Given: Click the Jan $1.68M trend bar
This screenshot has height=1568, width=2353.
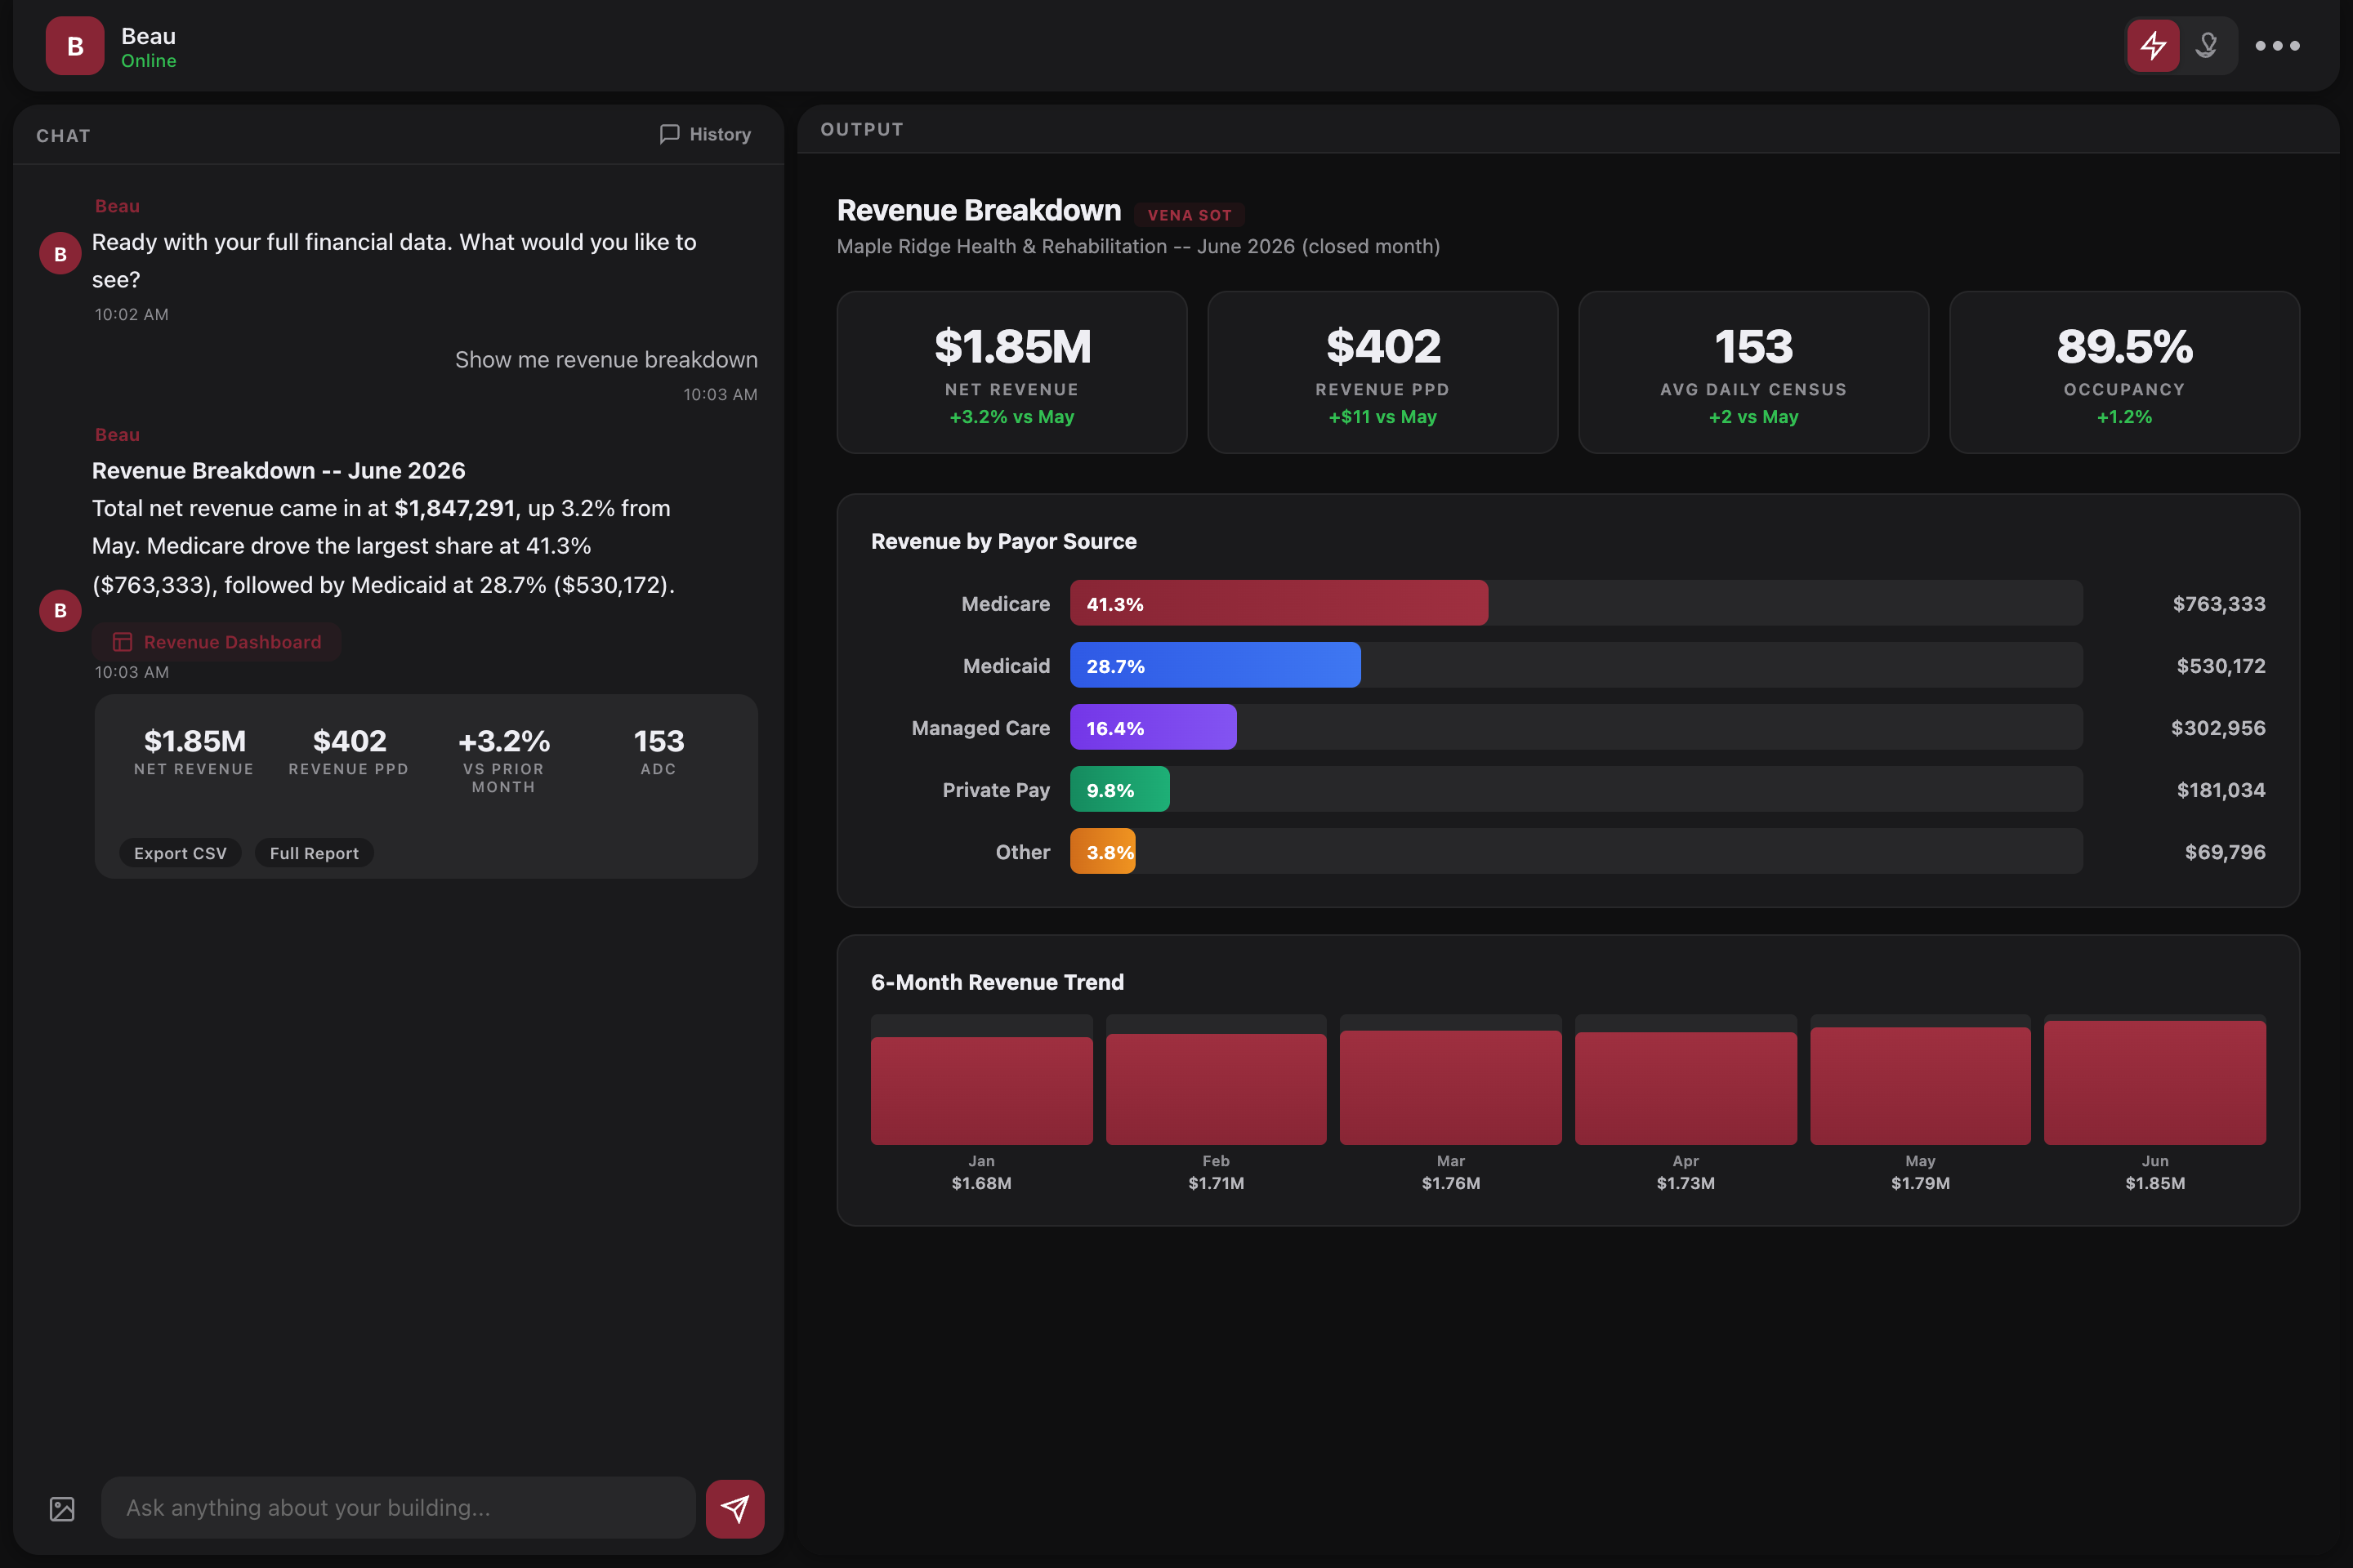Looking at the screenshot, I should [x=981, y=1090].
